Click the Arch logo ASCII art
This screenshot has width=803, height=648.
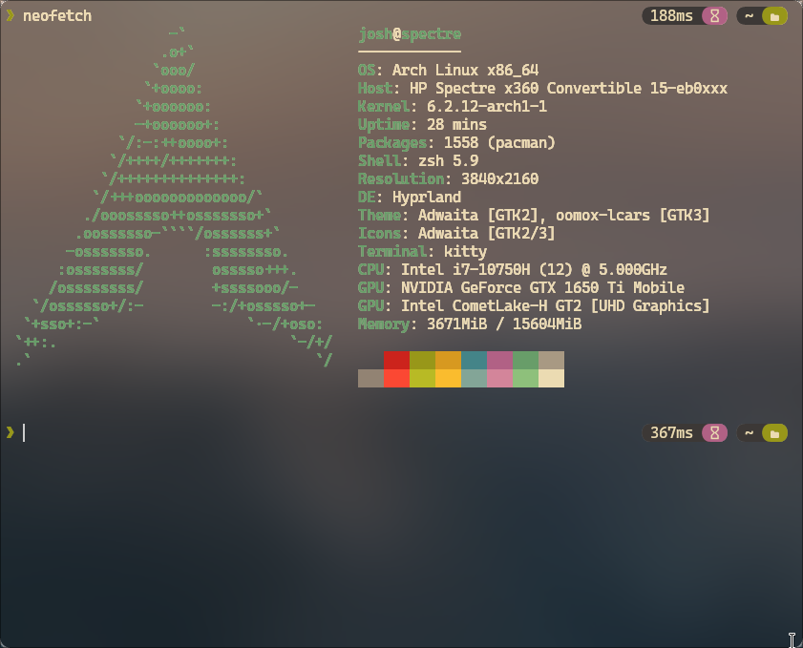click(x=174, y=197)
